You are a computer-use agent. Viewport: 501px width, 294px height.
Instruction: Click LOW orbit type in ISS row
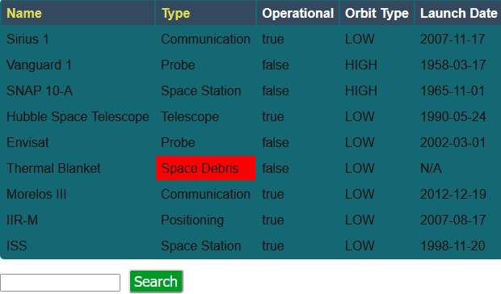377,246
